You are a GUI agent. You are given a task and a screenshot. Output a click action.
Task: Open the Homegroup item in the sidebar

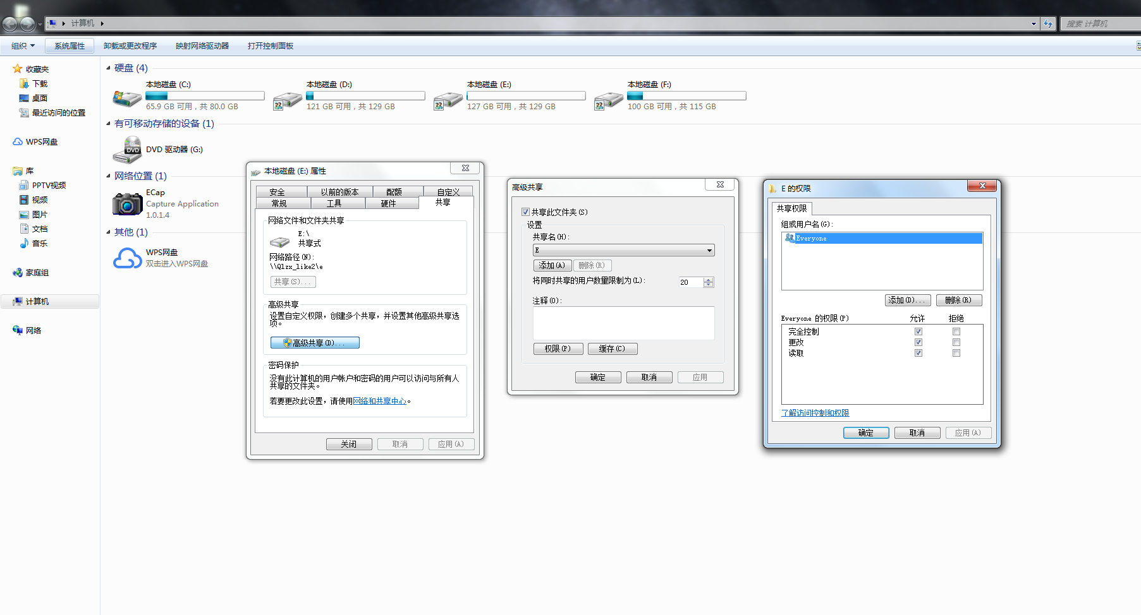point(37,273)
